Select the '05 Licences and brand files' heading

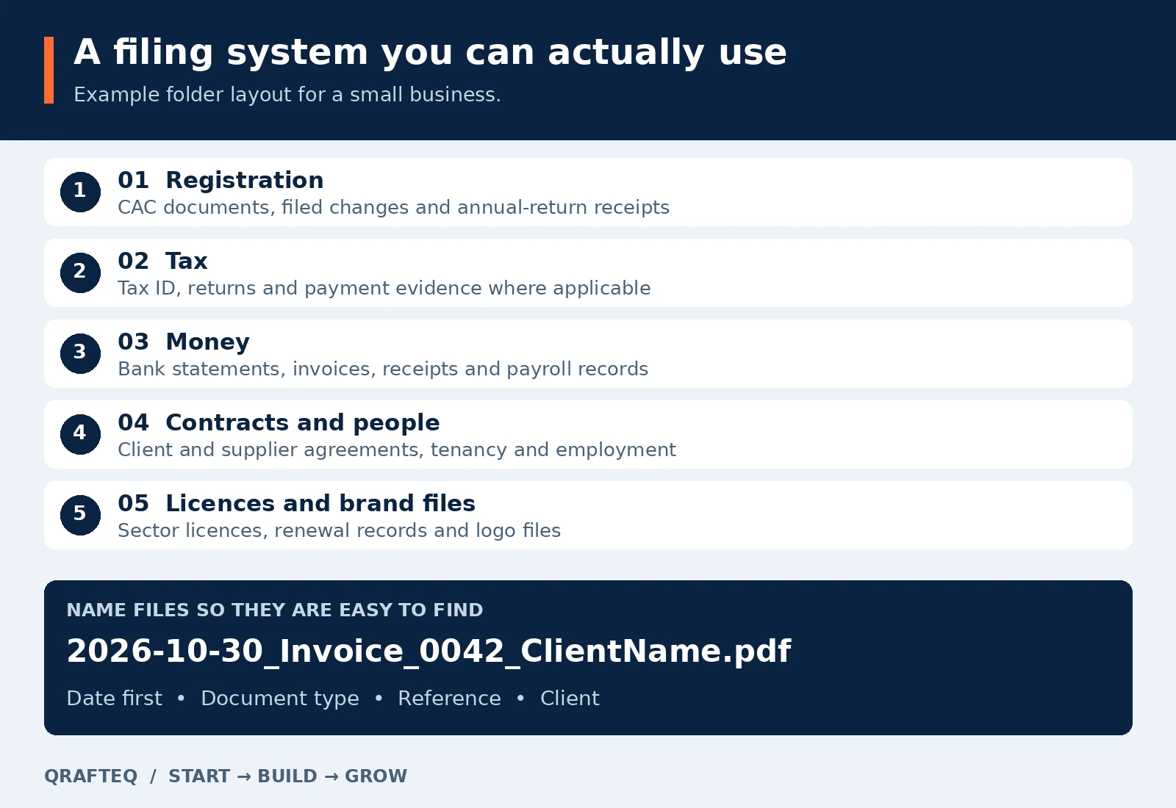(296, 504)
